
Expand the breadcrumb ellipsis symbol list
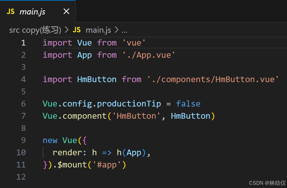124,31
